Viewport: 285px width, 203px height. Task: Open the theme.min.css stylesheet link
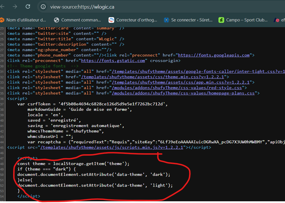(x=152, y=77)
